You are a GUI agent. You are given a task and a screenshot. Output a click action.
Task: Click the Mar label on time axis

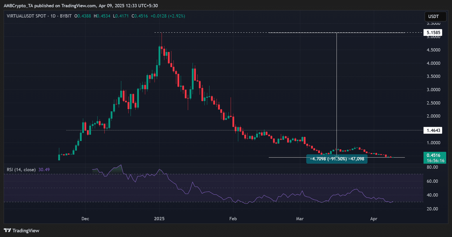300,219
